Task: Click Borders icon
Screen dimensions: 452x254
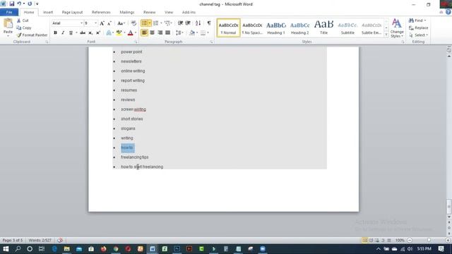Action: [203, 33]
